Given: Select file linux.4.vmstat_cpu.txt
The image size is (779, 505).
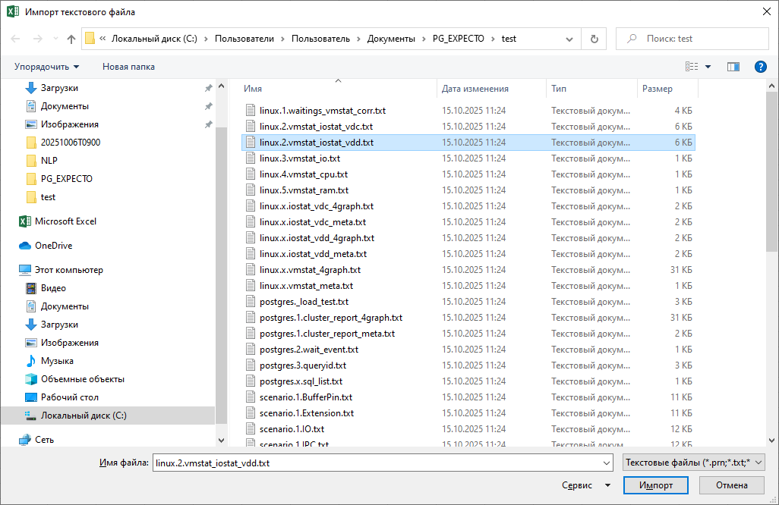Looking at the screenshot, I should (x=304, y=174).
